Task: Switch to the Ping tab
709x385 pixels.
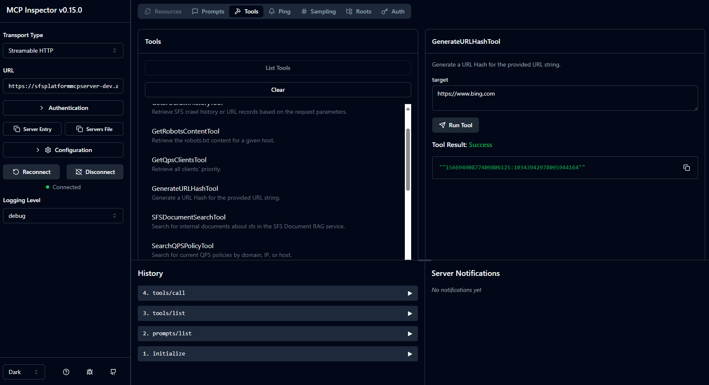Action: (280, 11)
